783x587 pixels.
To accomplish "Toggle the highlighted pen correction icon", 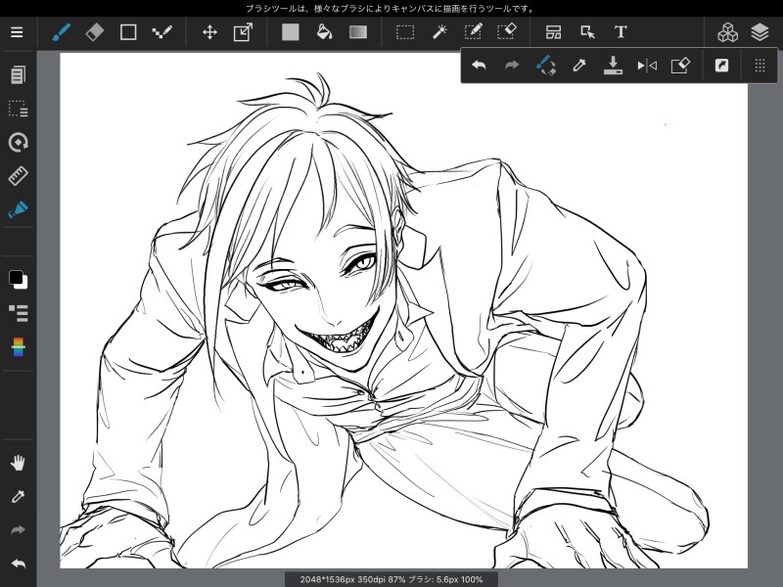I will tap(18, 209).
